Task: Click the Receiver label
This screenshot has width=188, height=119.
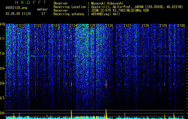Action: tap(61, 10)
